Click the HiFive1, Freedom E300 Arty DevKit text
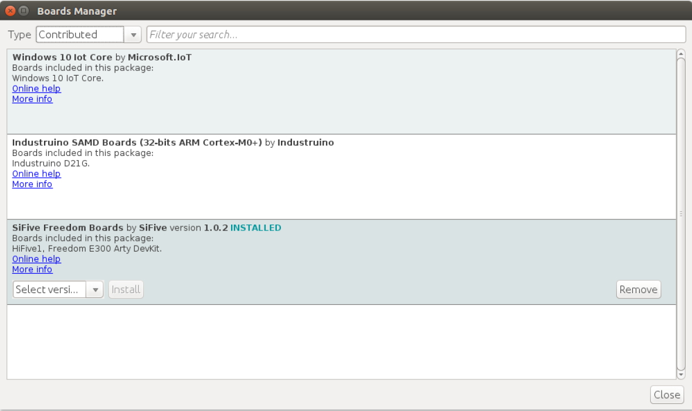The image size is (692, 411). coord(87,249)
